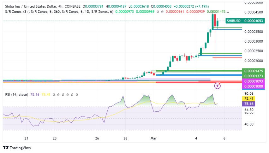Screen dimensions: 269x153
Task: Click the purple lightning bolt event icon
Action: 217,85
